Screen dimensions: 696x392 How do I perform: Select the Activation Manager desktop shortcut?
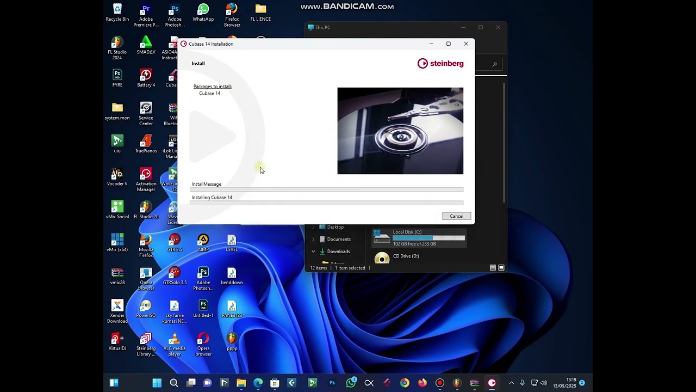point(146,180)
